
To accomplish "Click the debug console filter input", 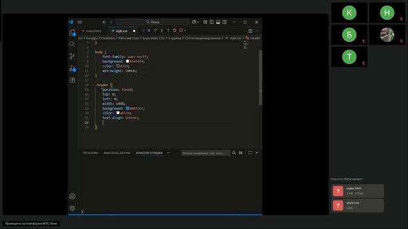I will (x=205, y=153).
